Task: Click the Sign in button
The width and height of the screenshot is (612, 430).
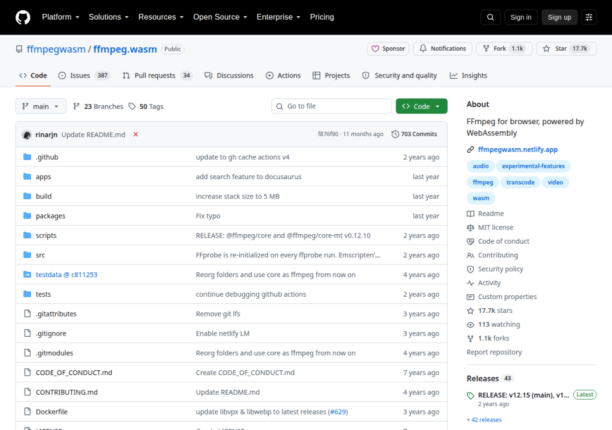Action: click(521, 17)
